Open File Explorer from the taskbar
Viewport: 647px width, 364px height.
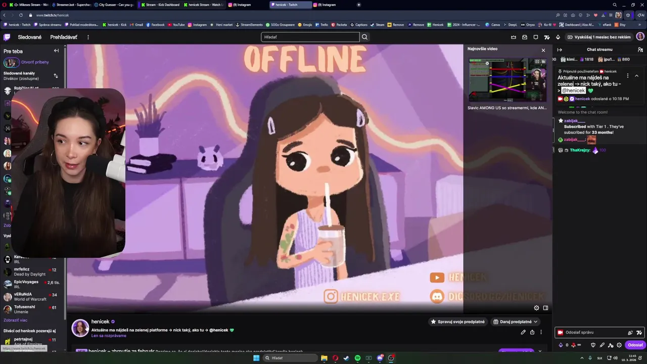pyautogui.click(x=324, y=358)
